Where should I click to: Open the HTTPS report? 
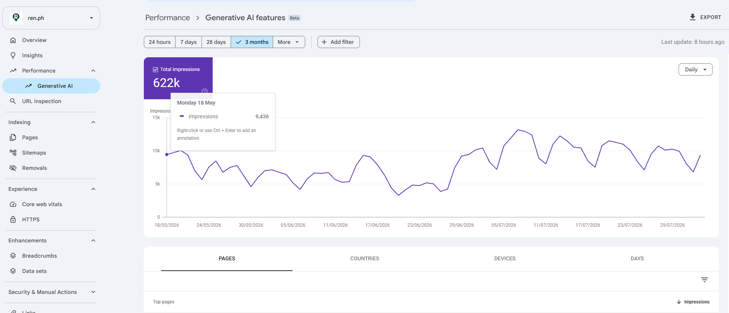click(51, 219)
